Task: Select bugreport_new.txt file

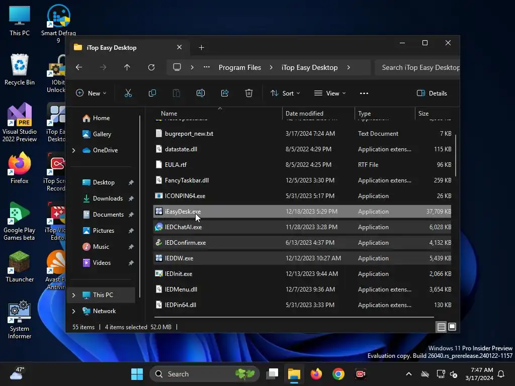Action: (302, 134)
